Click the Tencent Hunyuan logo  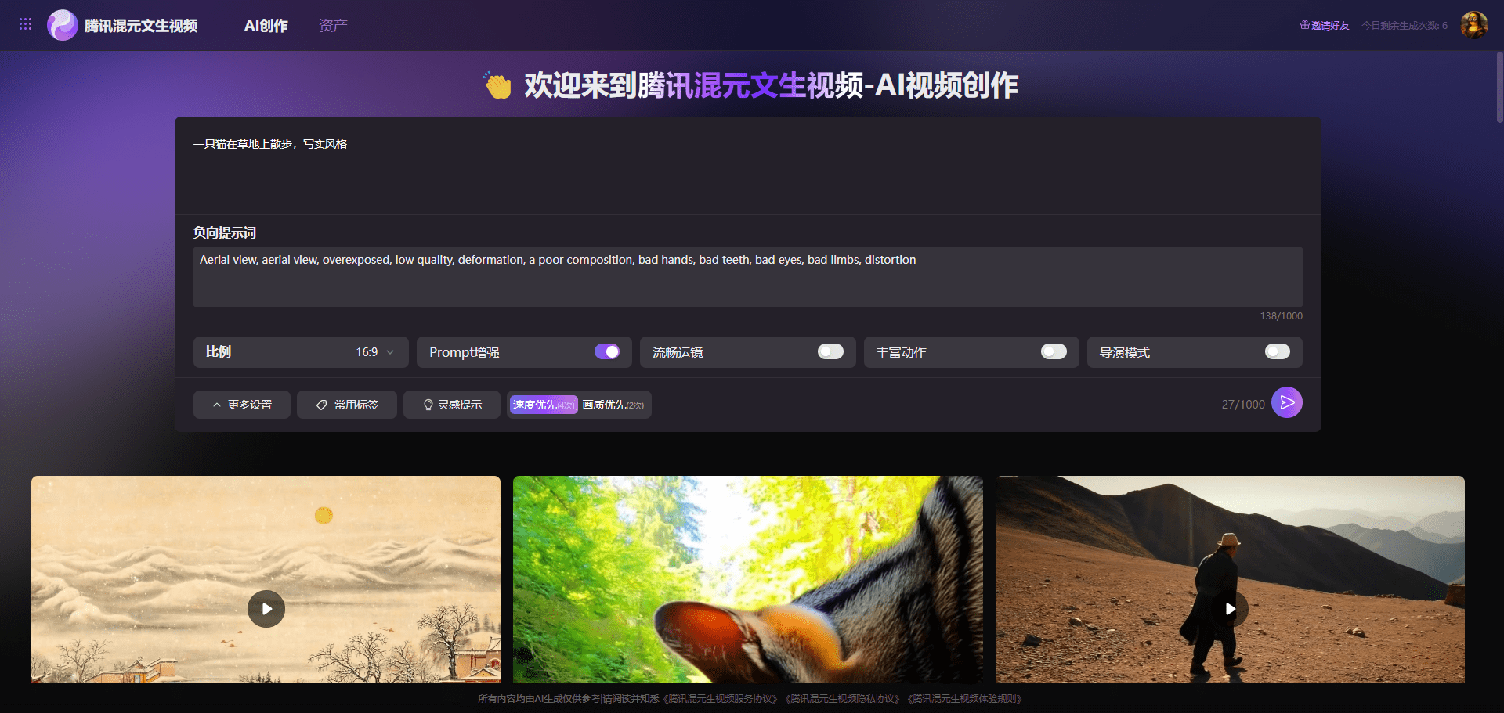pos(62,25)
